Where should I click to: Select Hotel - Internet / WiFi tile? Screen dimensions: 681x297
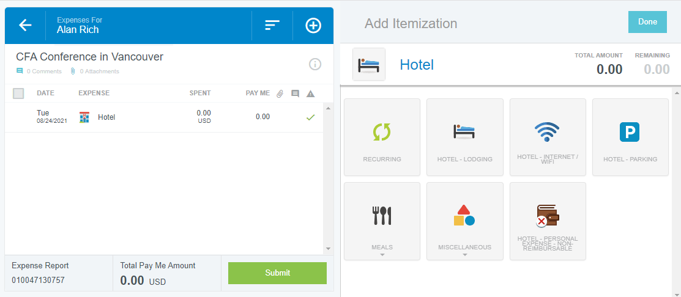[548, 137]
